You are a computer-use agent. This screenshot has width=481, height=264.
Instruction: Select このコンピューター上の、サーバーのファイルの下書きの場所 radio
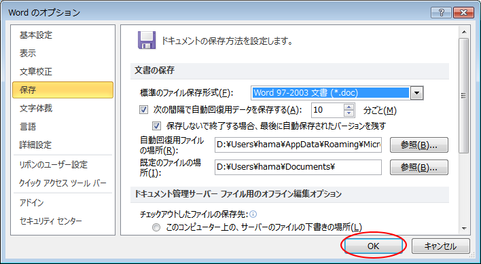pyautogui.click(x=156, y=227)
